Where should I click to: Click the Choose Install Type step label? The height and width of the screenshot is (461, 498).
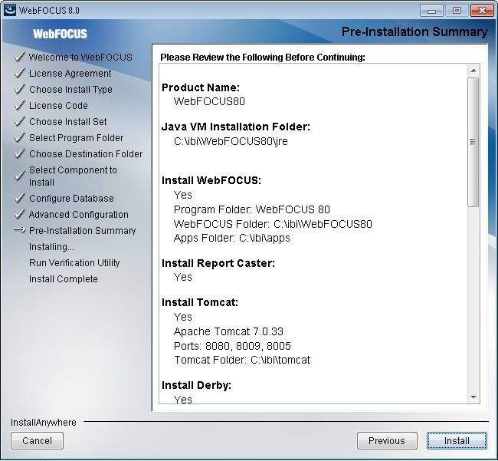[x=70, y=89]
